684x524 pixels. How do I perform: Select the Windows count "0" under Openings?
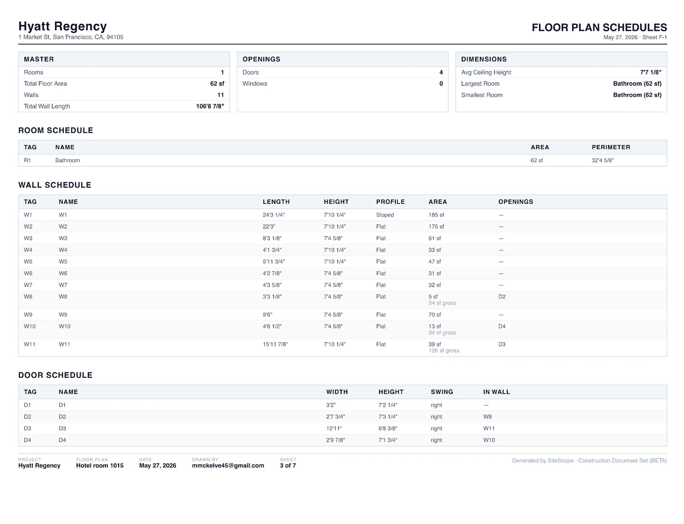click(441, 84)
